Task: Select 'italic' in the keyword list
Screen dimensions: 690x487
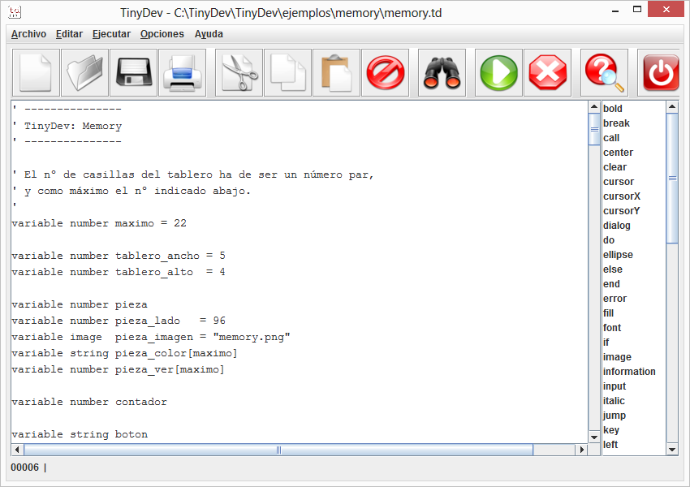Action: click(x=614, y=401)
